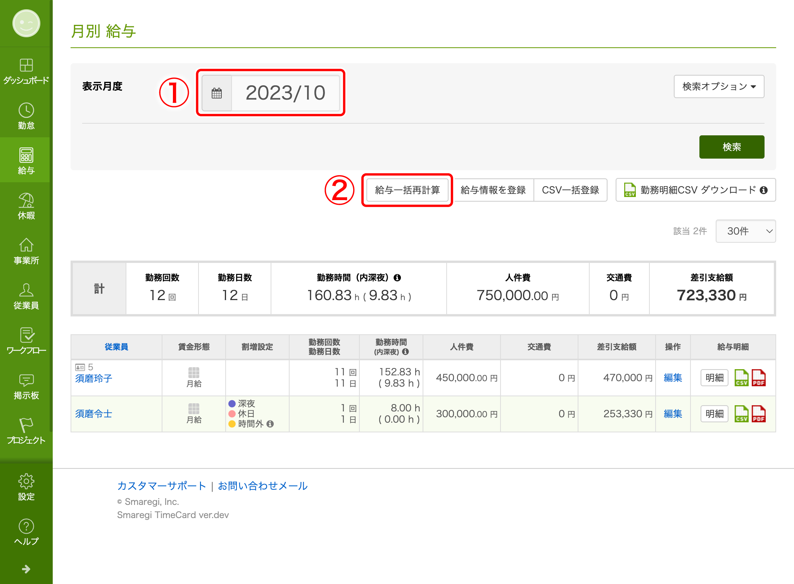The image size is (794, 584).
Task: Open お問い合わせメール link
Action: [262, 486]
